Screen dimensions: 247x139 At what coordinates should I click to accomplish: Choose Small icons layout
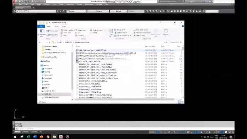[x=66, y=32]
